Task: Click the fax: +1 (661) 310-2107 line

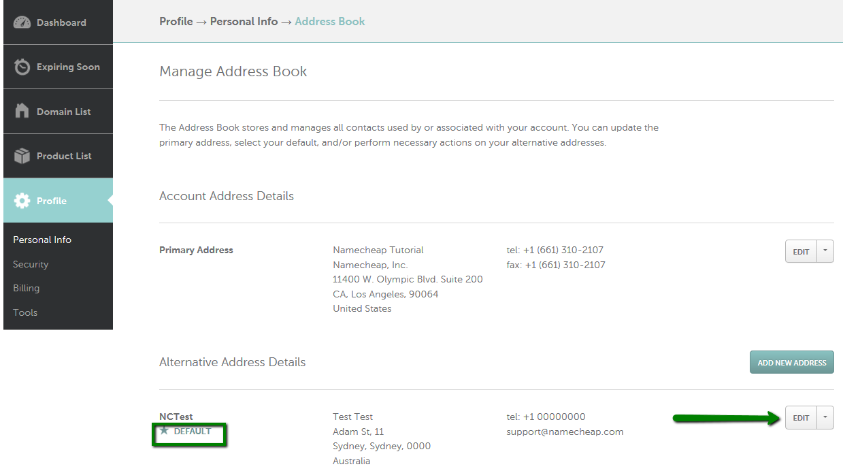Action: (556, 265)
